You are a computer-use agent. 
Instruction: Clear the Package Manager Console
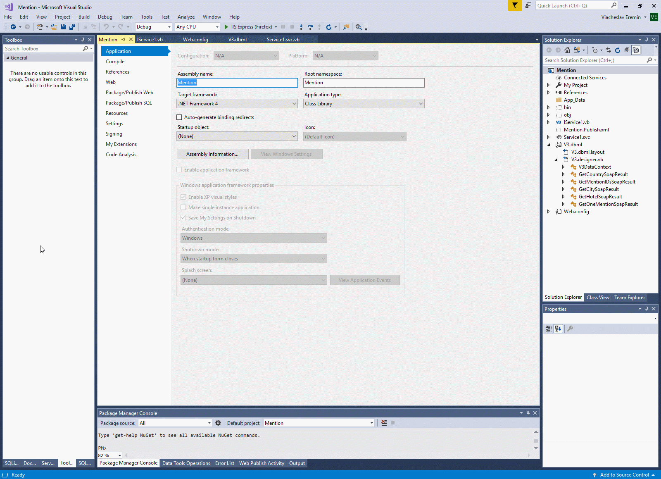click(x=384, y=423)
